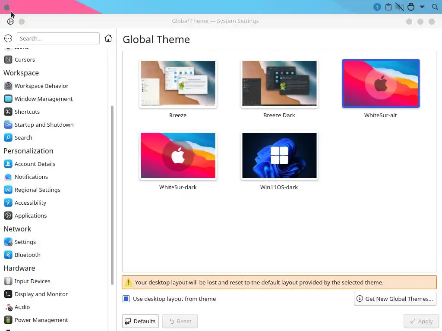Open Account Details icon
Screen dimensions: 442x331
point(8,164)
